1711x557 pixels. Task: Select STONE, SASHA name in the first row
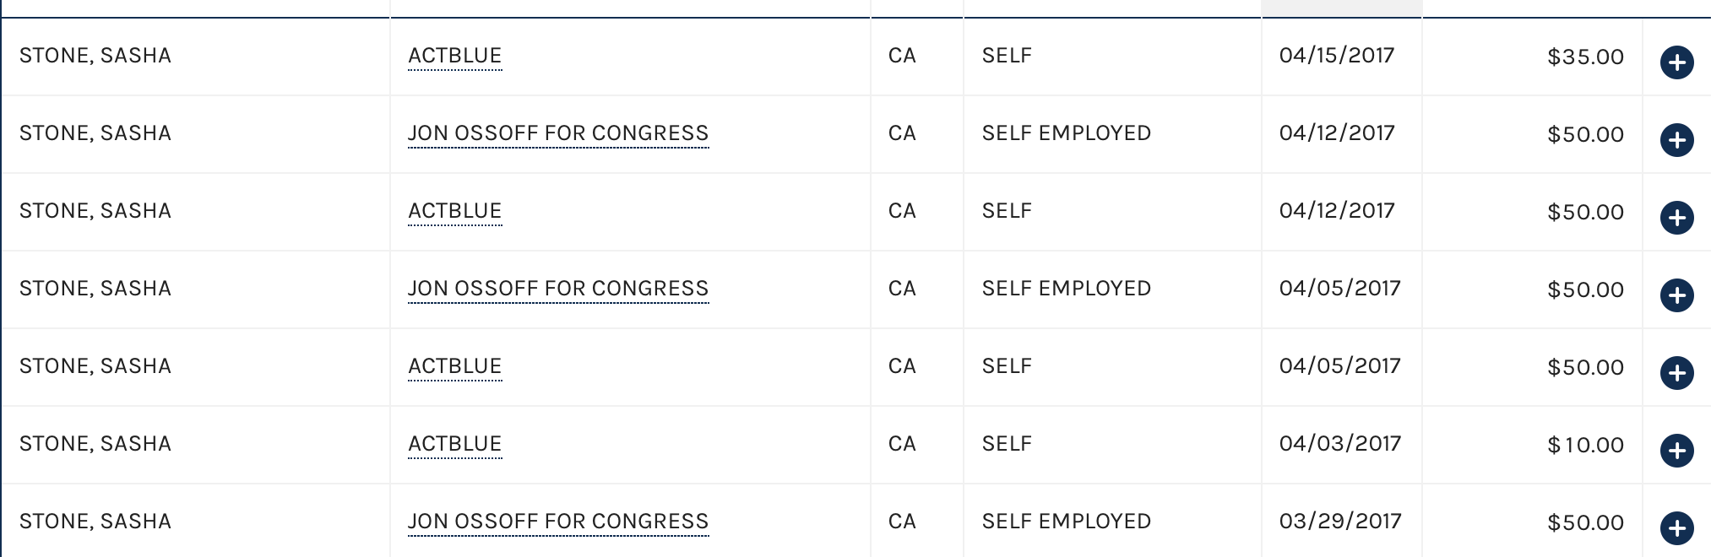(95, 56)
